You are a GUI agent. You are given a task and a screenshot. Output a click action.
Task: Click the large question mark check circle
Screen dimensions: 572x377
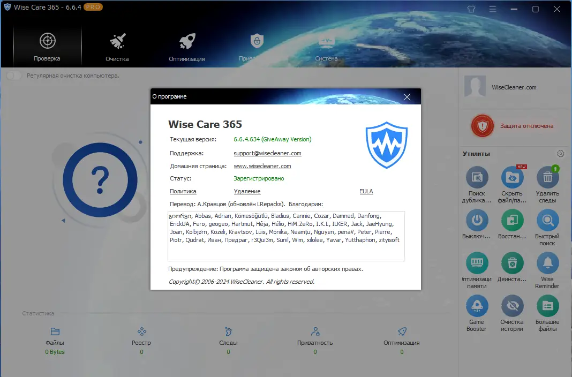(x=100, y=180)
